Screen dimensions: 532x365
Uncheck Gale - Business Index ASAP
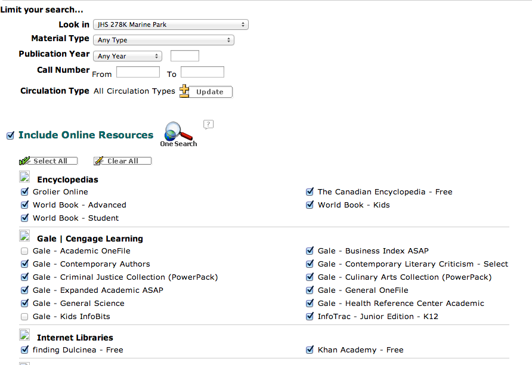click(x=310, y=251)
